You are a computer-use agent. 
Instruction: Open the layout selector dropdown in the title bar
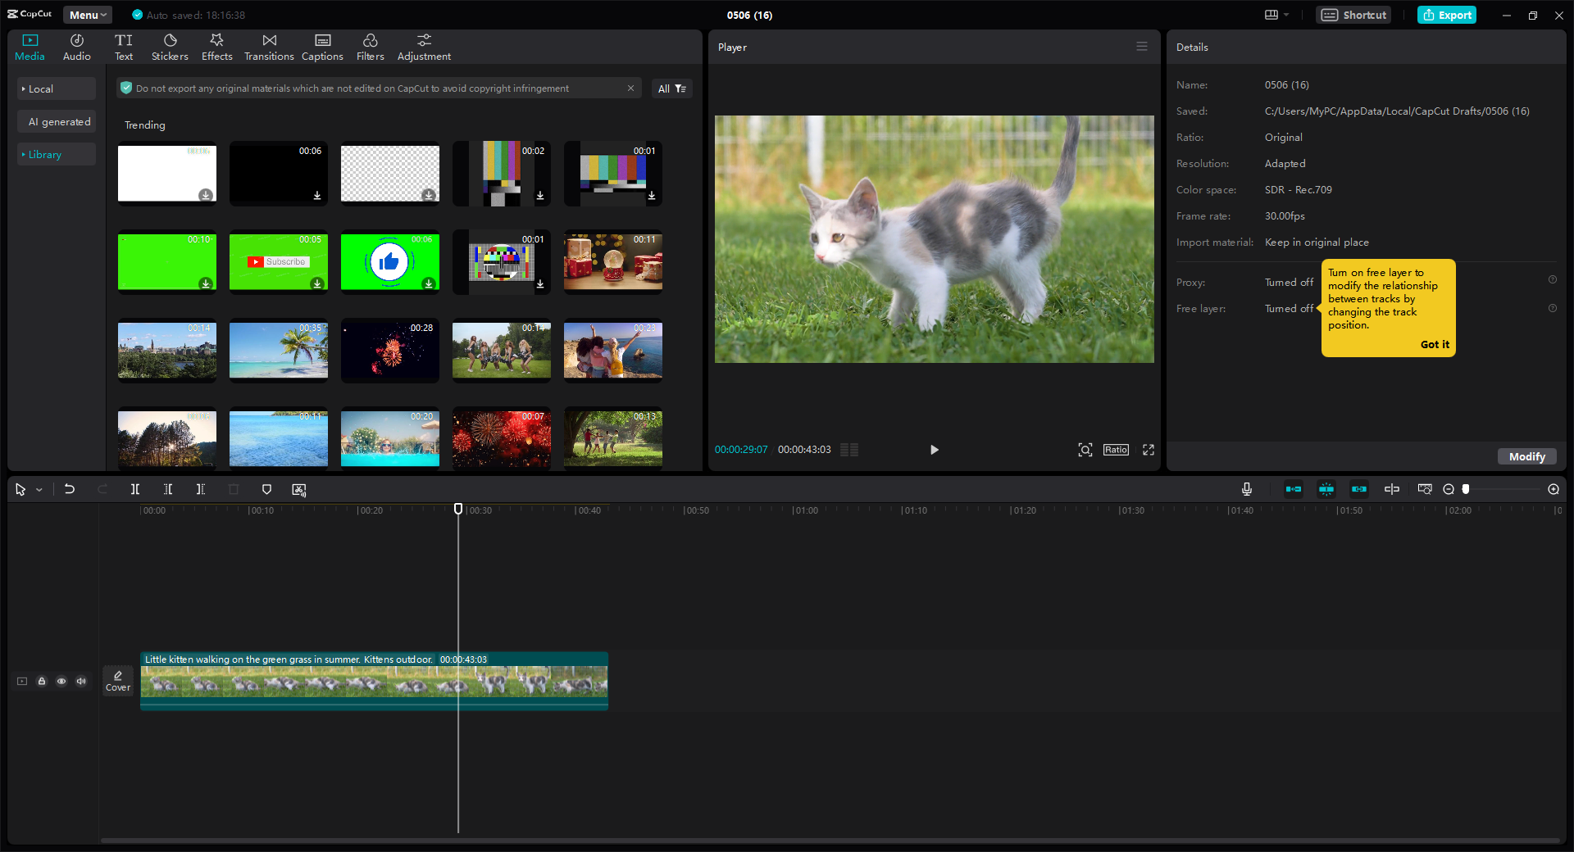(1276, 15)
